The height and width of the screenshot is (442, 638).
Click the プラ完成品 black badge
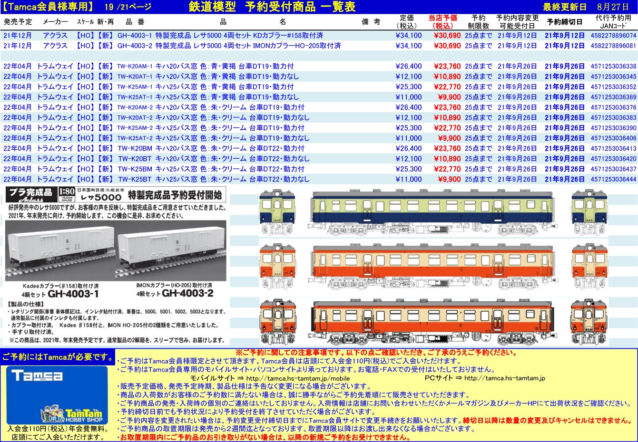[31, 193]
